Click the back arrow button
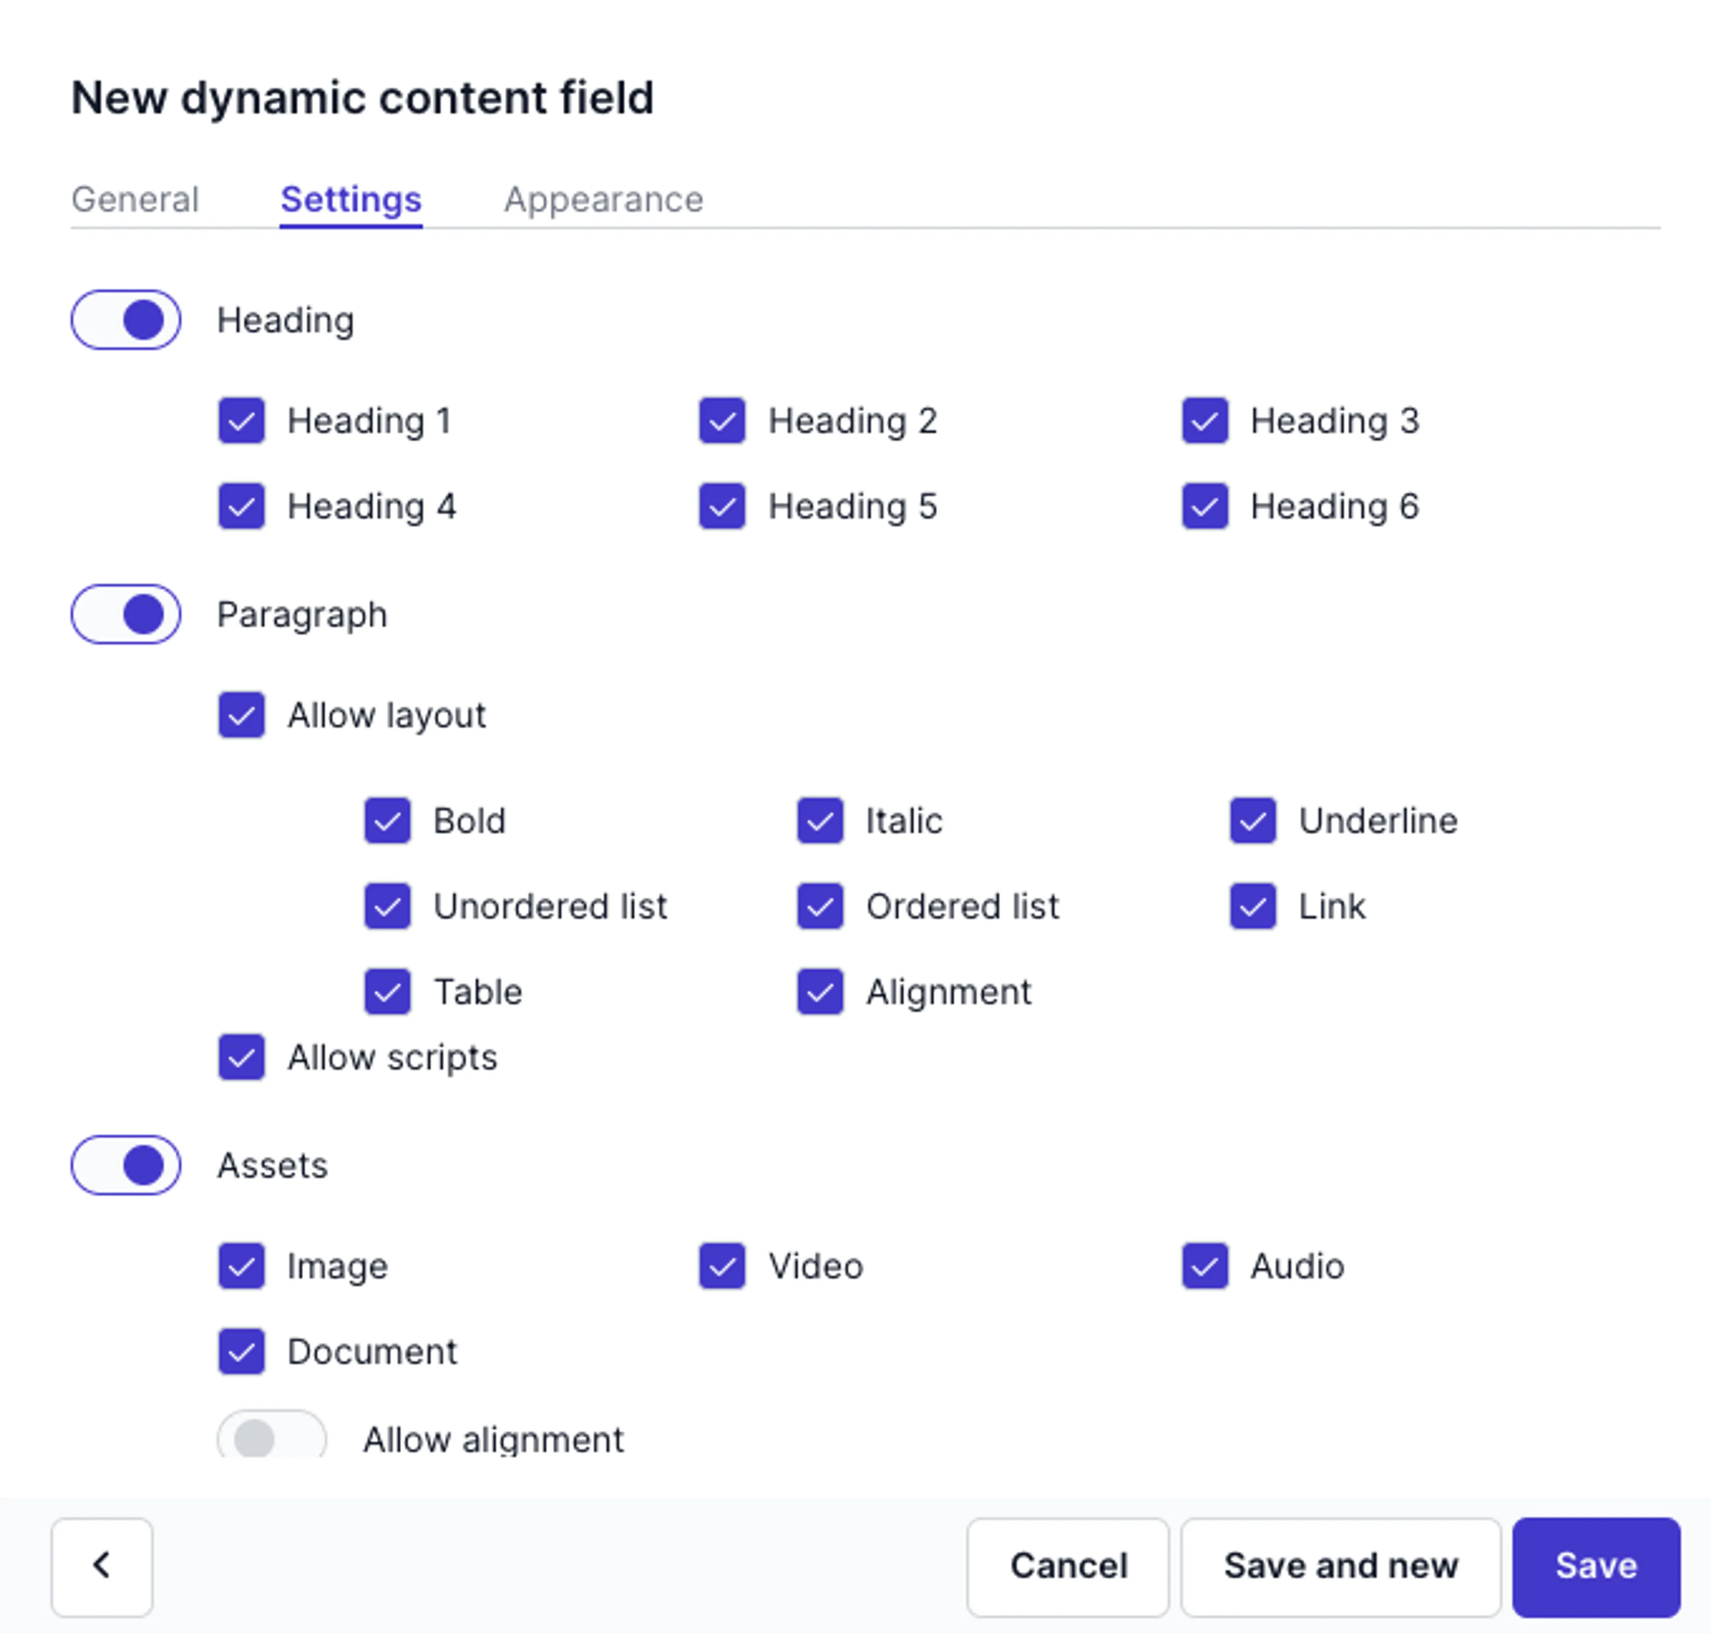The width and height of the screenshot is (1711, 1633). click(101, 1565)
